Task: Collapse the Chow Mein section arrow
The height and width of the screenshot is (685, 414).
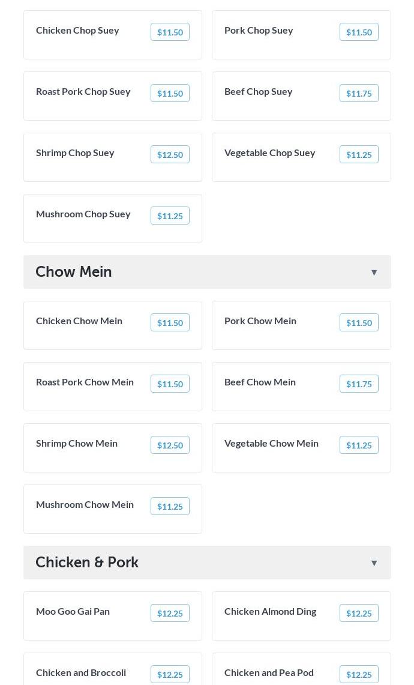Action: pos(374,272)
